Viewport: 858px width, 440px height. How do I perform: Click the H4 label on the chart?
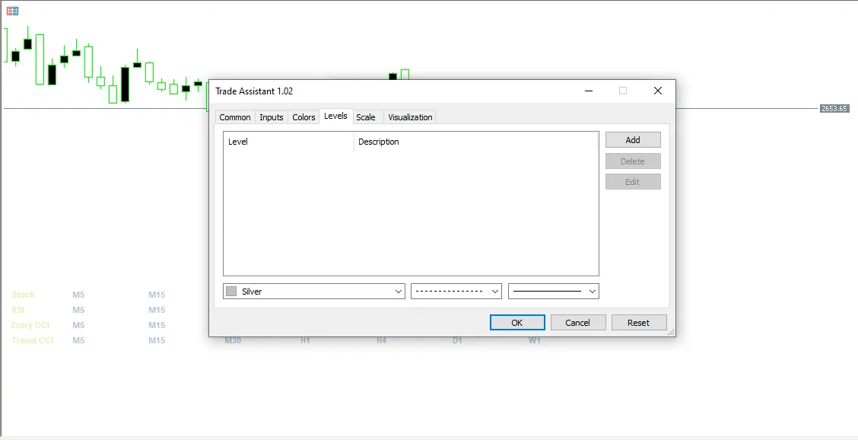pos(381,341)
